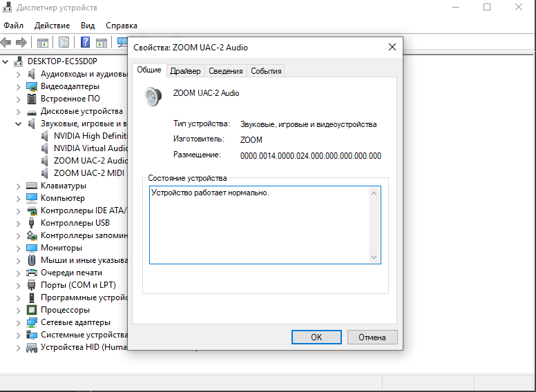Click the Устройства HID icon

tap(32, 348)
